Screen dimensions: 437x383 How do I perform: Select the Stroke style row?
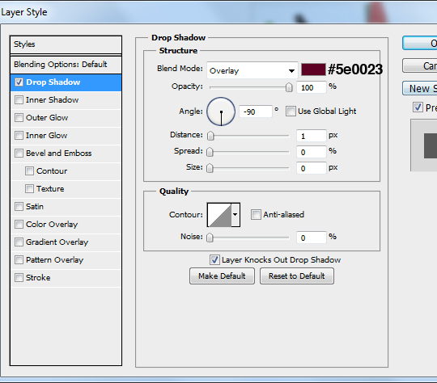pyautogui.click(x=66, y=278)
